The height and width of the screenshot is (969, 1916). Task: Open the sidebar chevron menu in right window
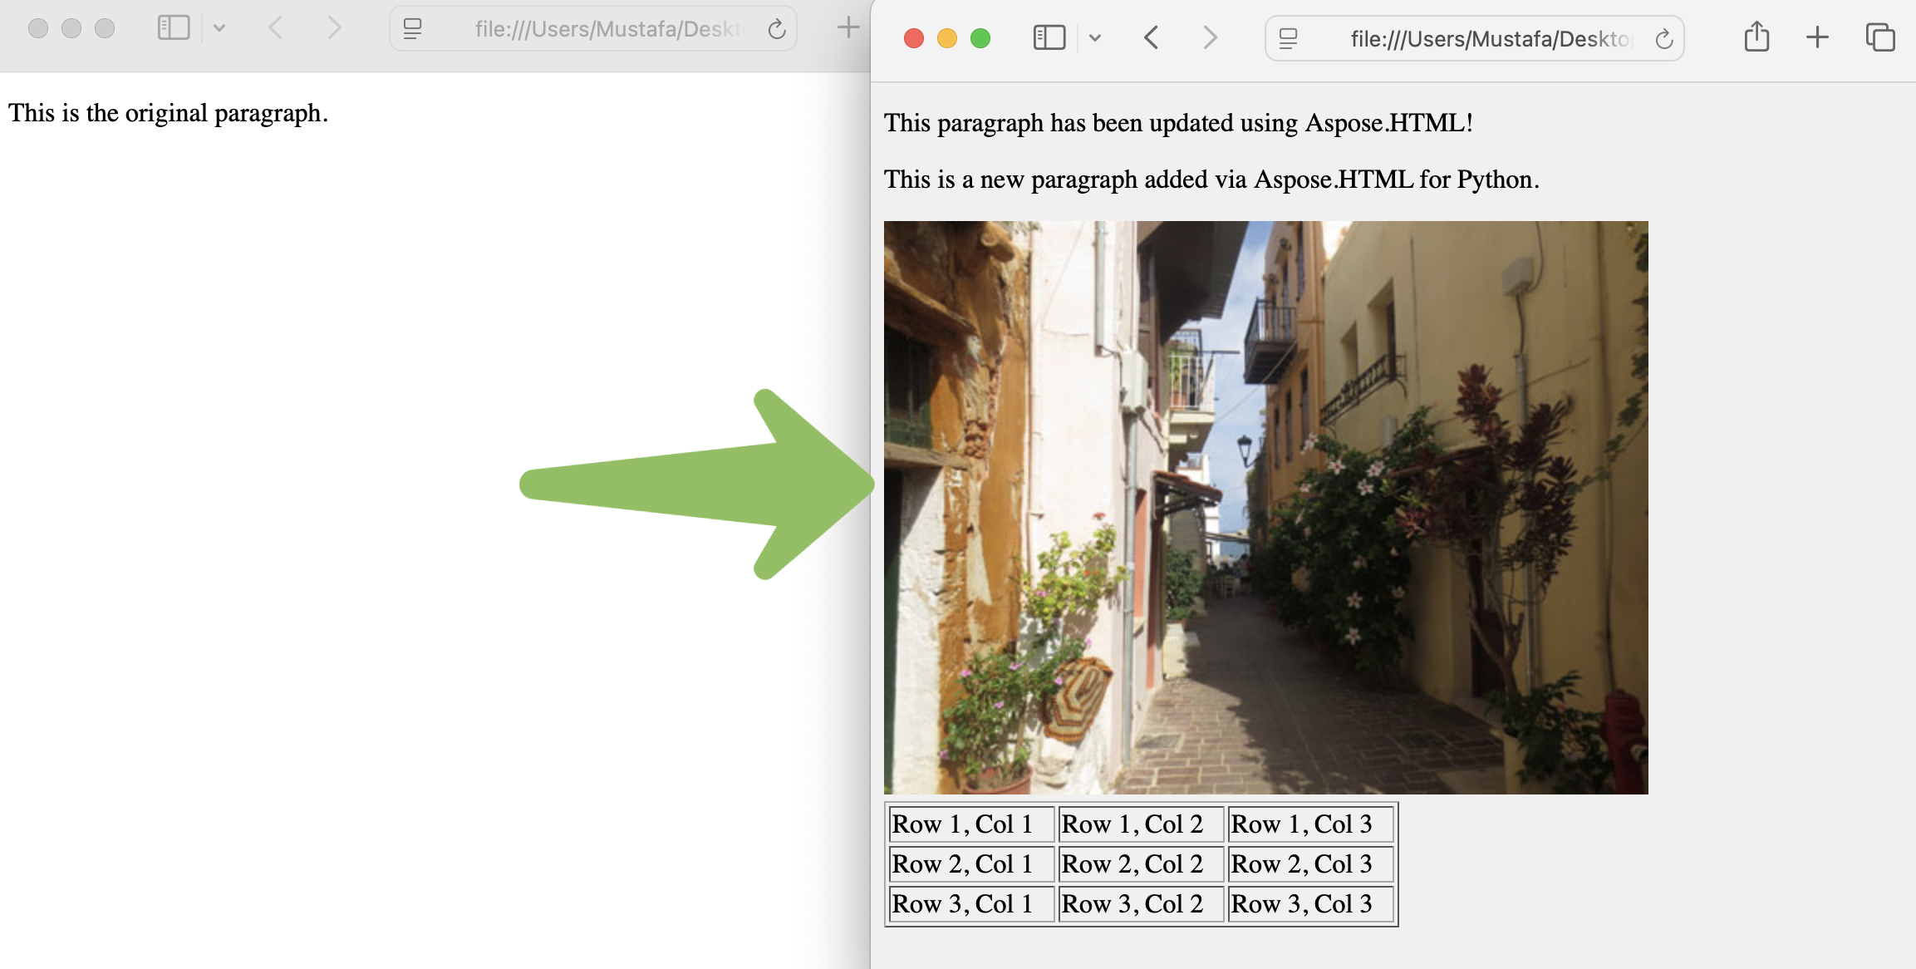[x=1095, y=37]
